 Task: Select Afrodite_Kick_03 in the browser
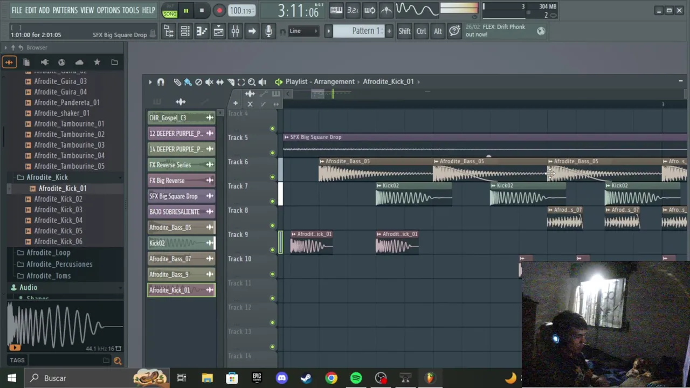(x=58, y=210)
